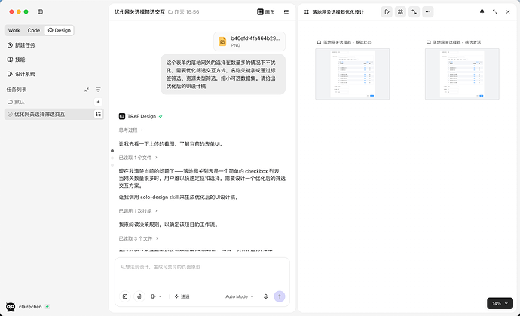Toggle the left sidebar panel icon
520x316 pixels.
point(40,11)
